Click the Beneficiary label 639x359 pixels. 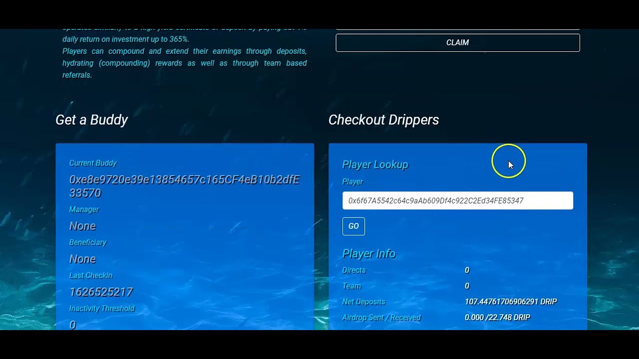[88, 242]
